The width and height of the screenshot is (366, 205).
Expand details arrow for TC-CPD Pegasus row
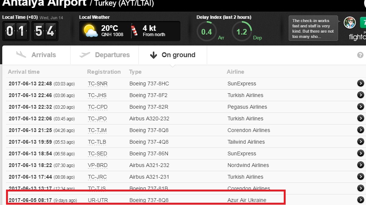[360, 107]
